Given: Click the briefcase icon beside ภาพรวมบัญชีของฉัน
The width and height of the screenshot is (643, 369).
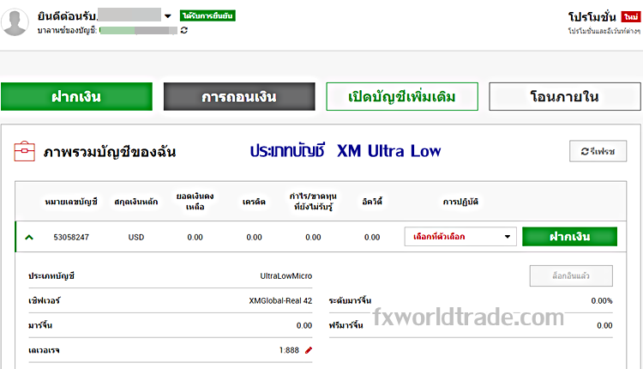Looking at the screenshot, I should click(x=24, y=152).
